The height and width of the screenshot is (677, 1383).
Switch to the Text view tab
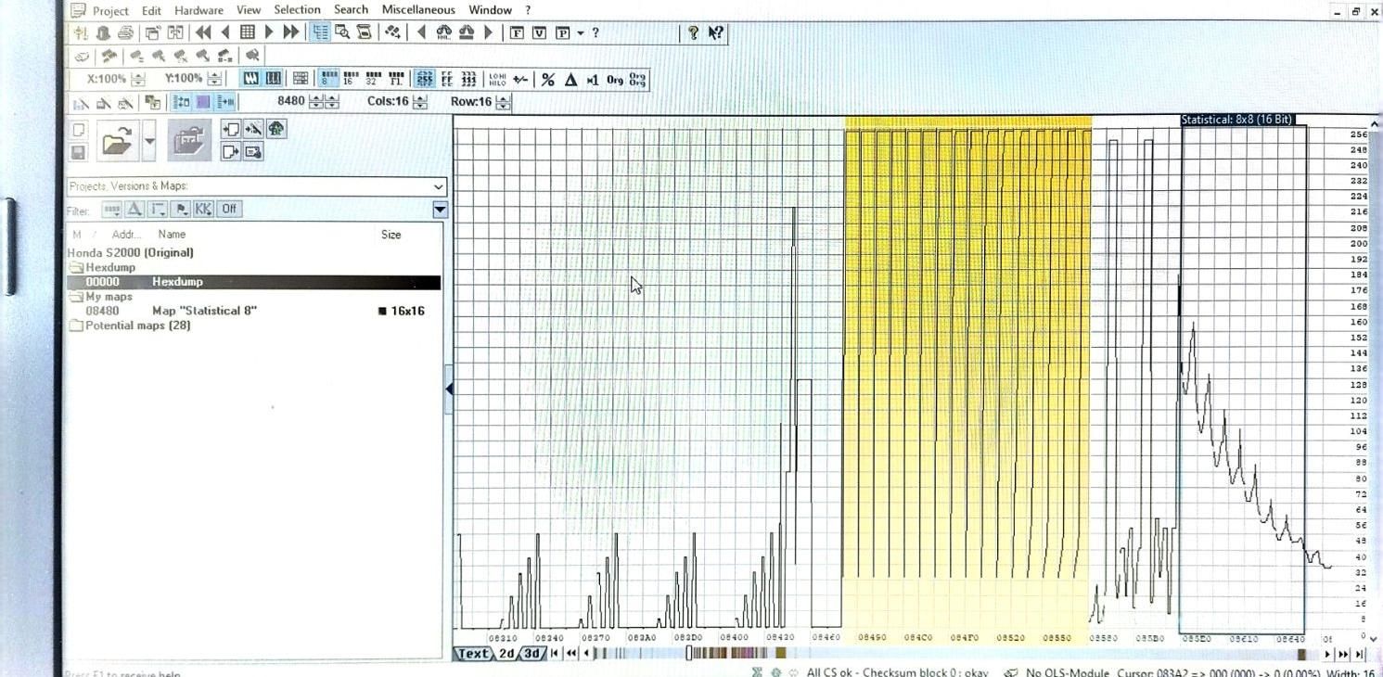point(473,654)
